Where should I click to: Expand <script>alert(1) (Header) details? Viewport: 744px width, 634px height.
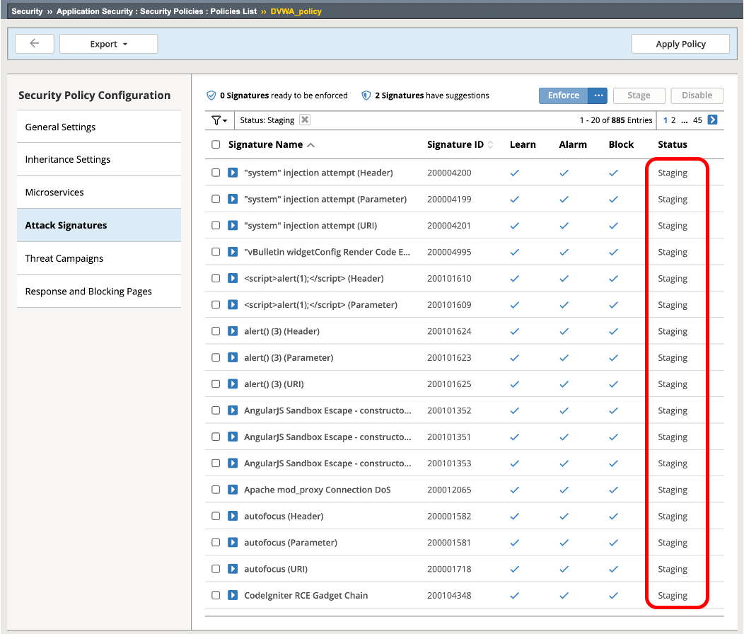(x=233, y=278)
